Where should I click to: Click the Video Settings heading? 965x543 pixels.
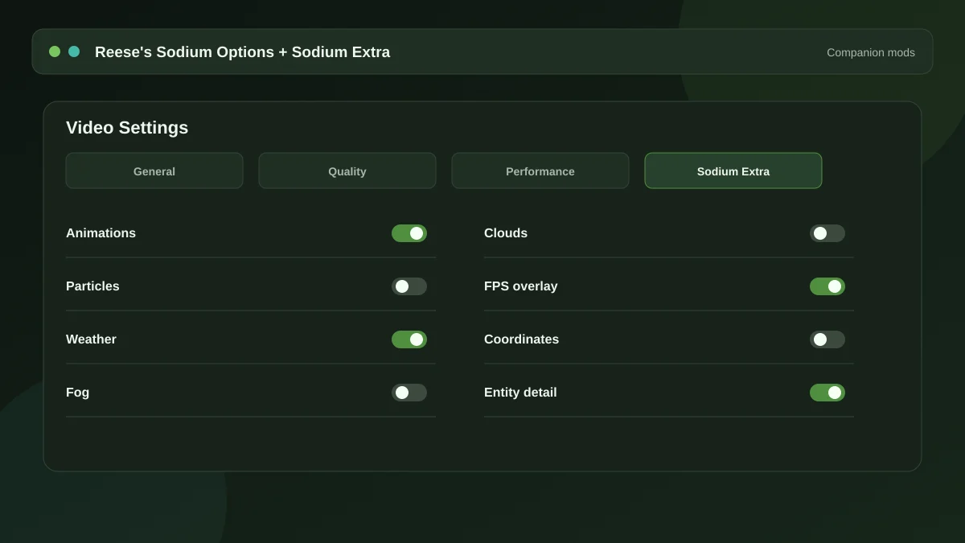tap(127, 128)
